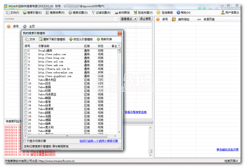The height and width of the screenshot is (167, 245).
Task: Open the 搜索引擎(E) menu
Action: coord(32,12)
